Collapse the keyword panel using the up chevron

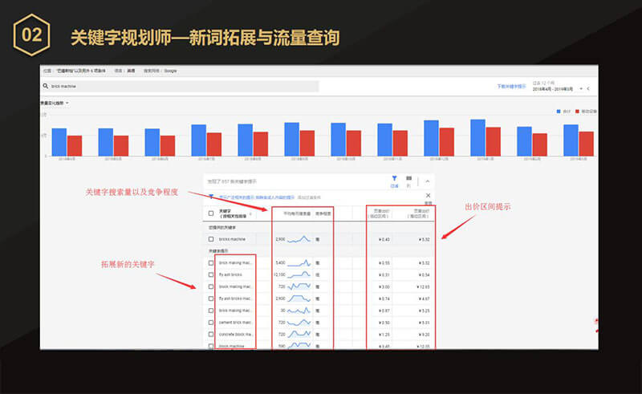tap(428, 181)
